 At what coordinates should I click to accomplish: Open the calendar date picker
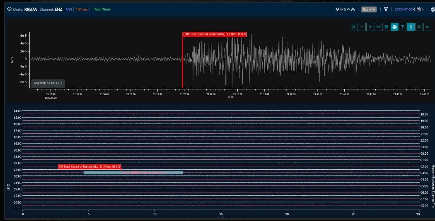pyautogui.click(x=418, y=9)
